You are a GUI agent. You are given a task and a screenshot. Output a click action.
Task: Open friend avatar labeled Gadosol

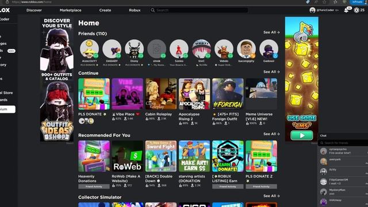pos(269,49)
